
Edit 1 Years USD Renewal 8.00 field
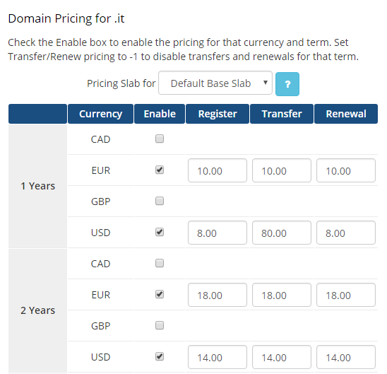coord(346,233)
